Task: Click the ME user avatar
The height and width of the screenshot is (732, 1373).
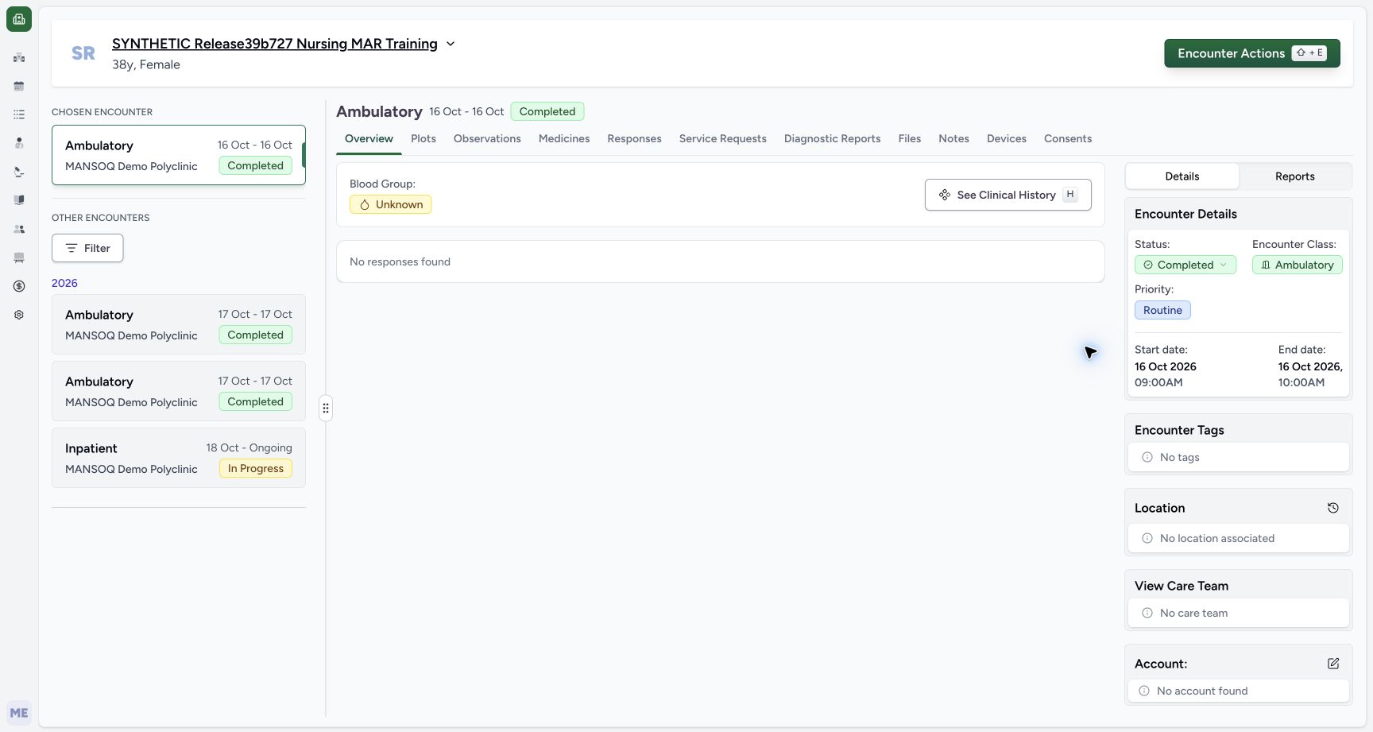Action: [x=19, y=713]
